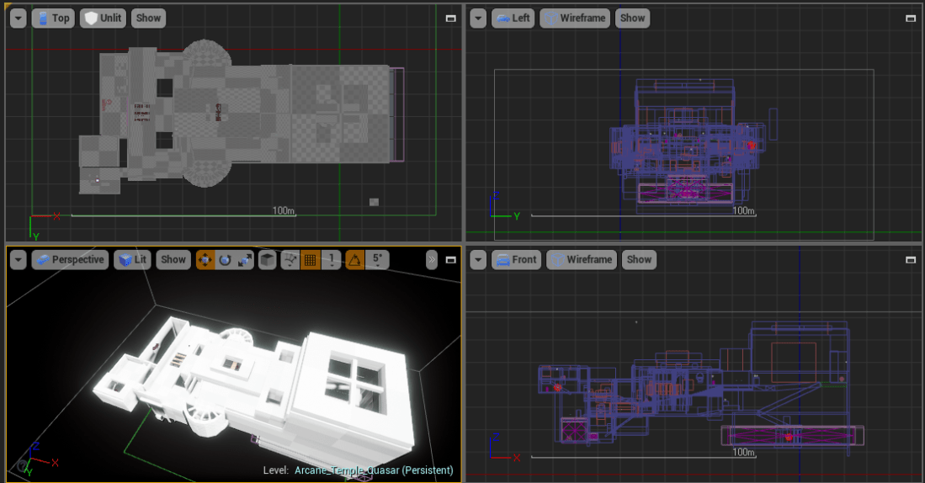Screen dimensions: 925x483
Task: Open Show menu in Top viewport
Action: pyautogui.click(x=148, y=19)
